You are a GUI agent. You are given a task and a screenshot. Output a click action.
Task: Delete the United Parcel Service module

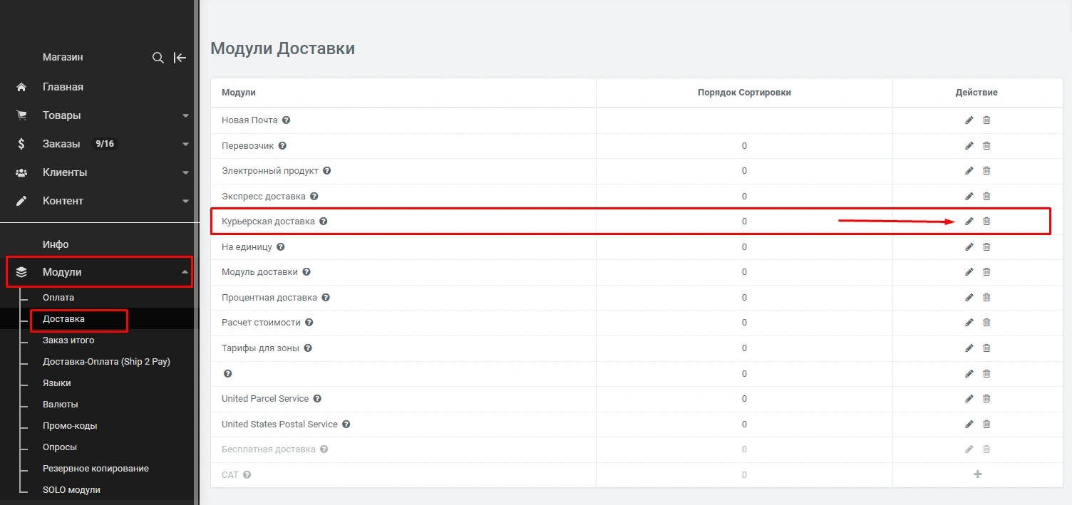[986, 399]
